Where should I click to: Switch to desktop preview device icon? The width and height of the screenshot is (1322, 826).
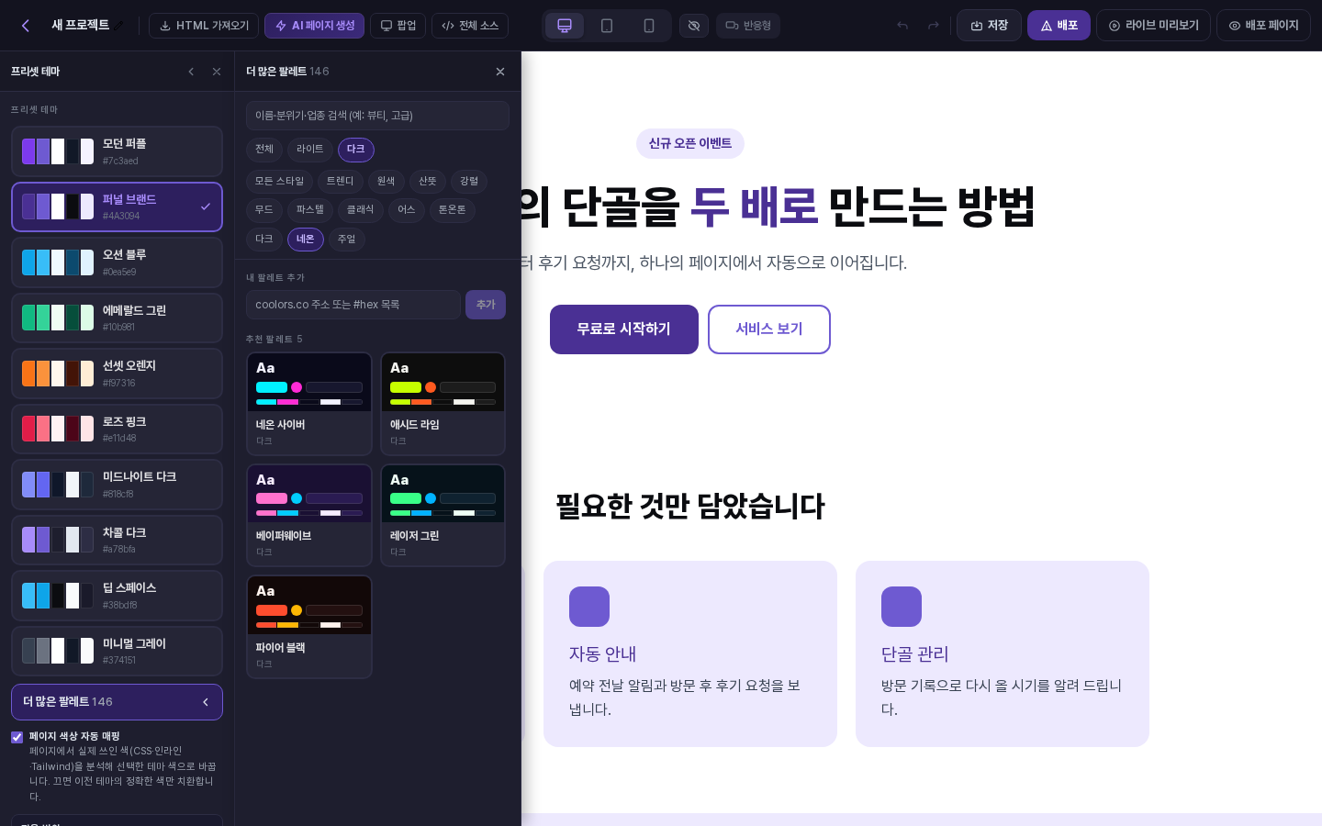point(565,26)
